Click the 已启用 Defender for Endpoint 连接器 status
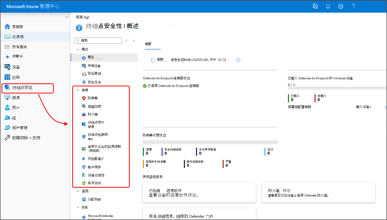This screenshot has height=220, width=387. 171,86
